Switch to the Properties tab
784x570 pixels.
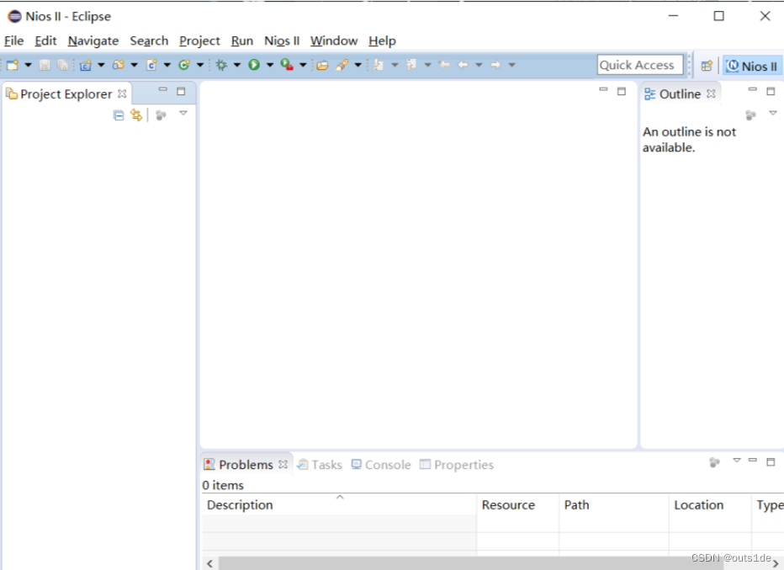pyautogui.click(x=457, y=465)
